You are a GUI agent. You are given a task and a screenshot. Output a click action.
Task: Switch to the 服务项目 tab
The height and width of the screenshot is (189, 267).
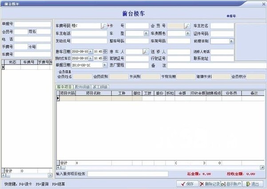[x=64, y=87]
